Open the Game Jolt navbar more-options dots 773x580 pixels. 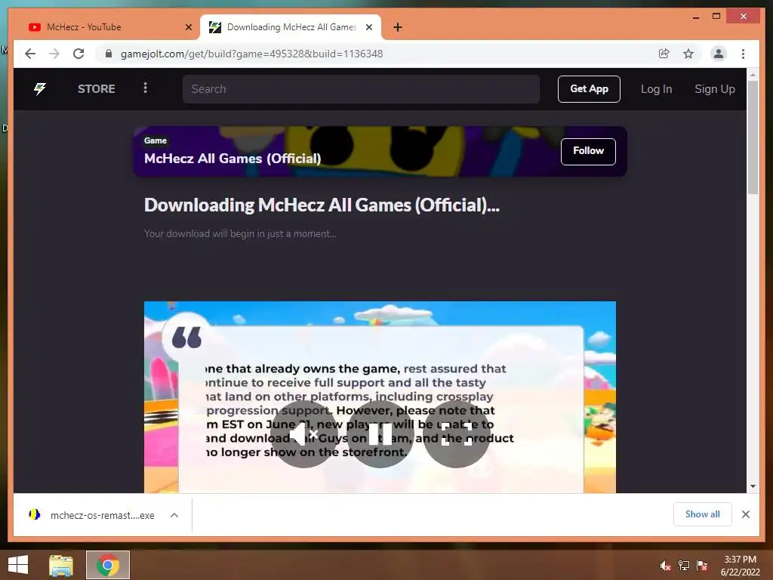pos(145,88)
